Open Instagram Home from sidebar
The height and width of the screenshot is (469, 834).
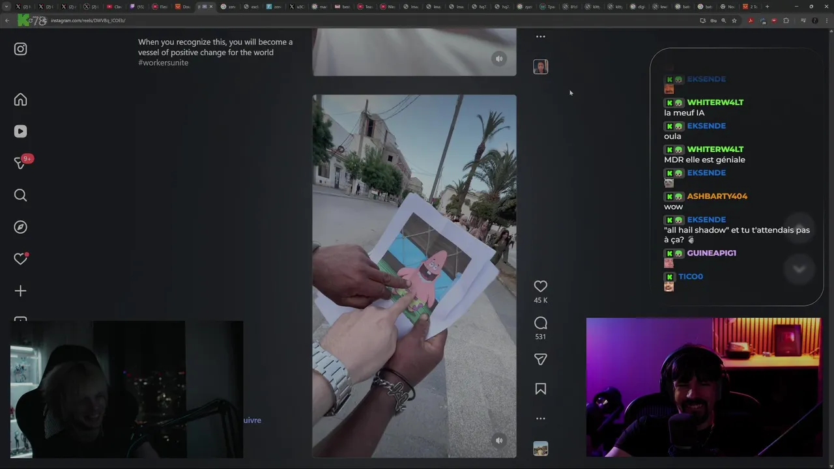(20, 99)
